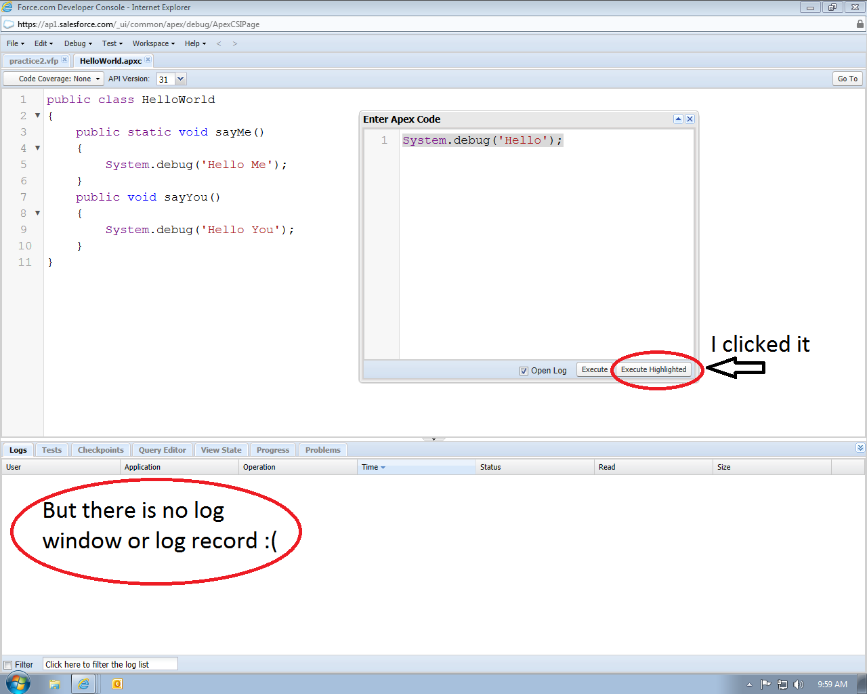The image size is (867, 694).
Task: Click the forward navigation arrow in the menu bar
Action: point(235,43)
